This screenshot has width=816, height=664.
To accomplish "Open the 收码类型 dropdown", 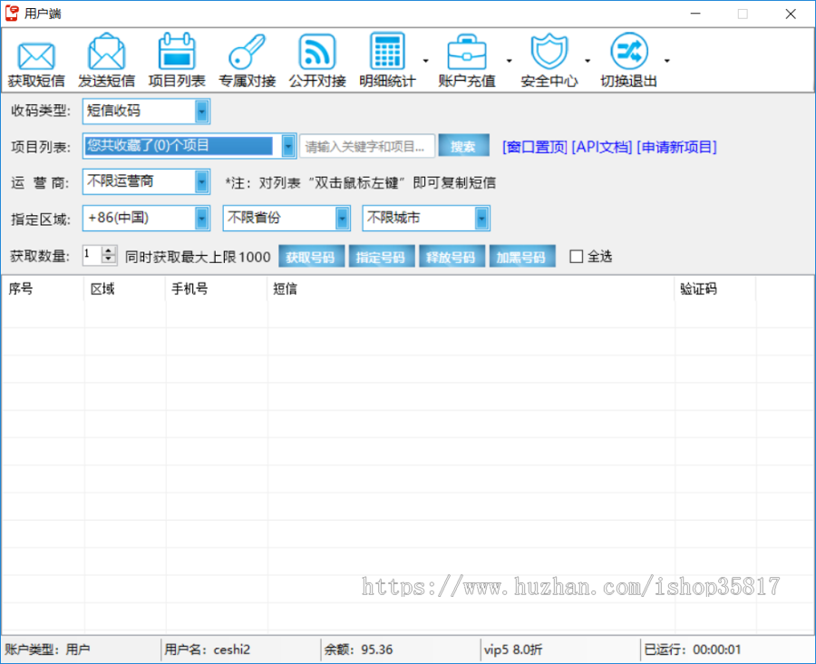I will (x=200, y=111).
